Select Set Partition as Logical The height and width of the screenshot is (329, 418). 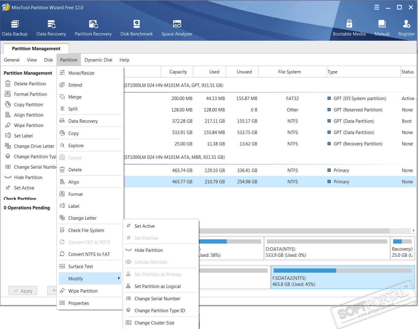[x=158, y=286]
